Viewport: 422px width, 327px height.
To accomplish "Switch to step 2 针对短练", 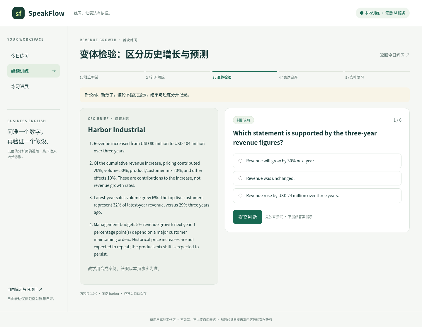I will pyautogui.click(x=178, y=75).
